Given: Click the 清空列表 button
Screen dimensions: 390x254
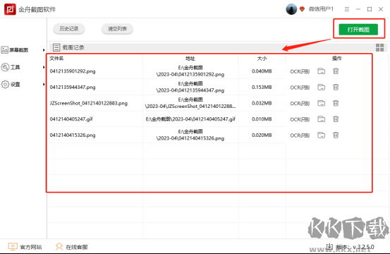Looking at the screenshot, I should tap(117, 29).
